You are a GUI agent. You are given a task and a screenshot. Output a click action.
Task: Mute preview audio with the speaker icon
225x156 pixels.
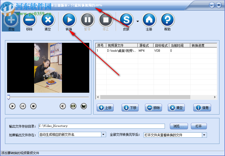pyautogui.click(x=62, y=106)
